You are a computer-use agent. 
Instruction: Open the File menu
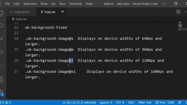pos(7,4)
